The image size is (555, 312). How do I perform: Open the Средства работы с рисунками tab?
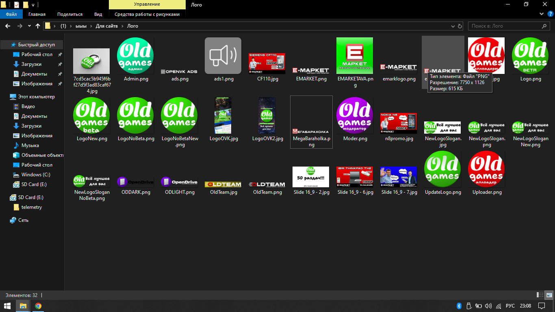(x=147, y=14)
